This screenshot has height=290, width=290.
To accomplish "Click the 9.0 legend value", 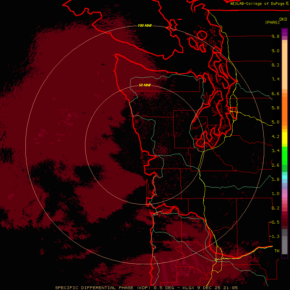I will (275, 51).
